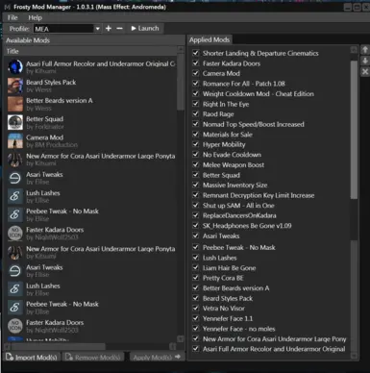
Task: Toggle Camera Mod applied checkbox
Action: [x=195, y=73]
